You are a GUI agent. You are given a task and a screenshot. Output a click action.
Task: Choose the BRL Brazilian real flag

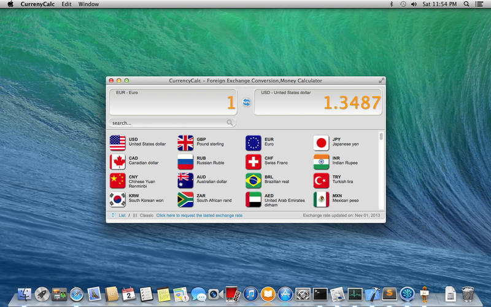(x=253, y=181)
